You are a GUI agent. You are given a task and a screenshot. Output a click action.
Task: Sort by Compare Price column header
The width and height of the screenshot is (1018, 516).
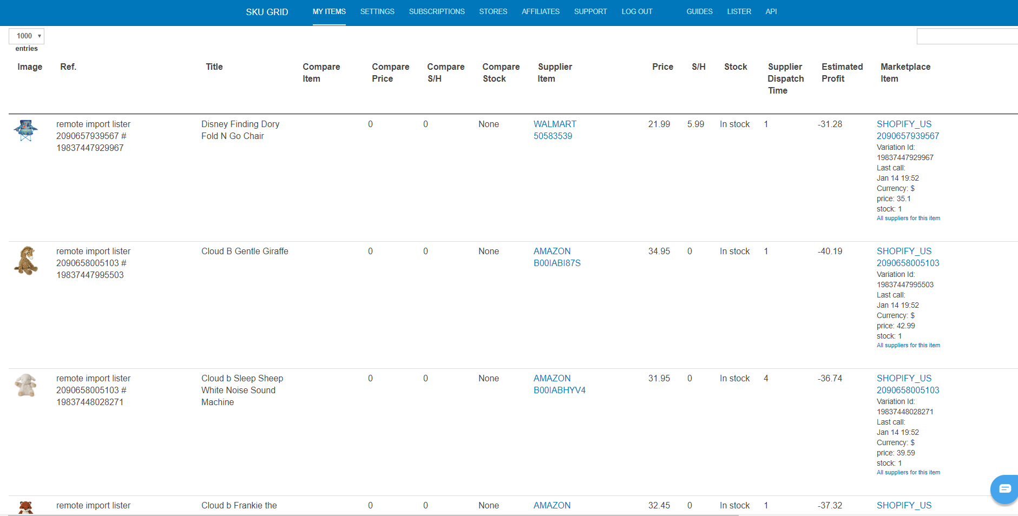click(391, 72)
